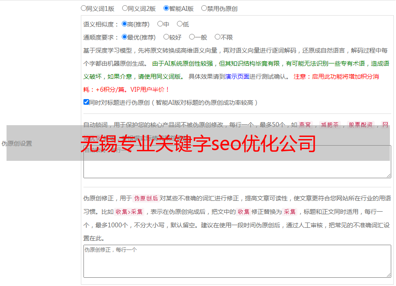
Task: Choose the 智能AI版 radio option
Action: tap(166, 8)
